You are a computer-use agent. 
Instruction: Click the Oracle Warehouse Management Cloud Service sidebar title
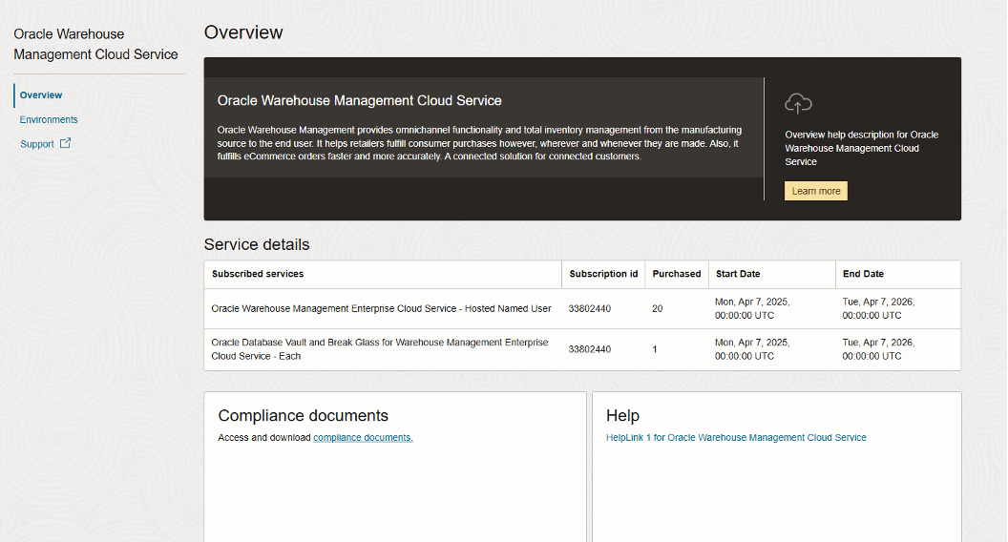95,44
